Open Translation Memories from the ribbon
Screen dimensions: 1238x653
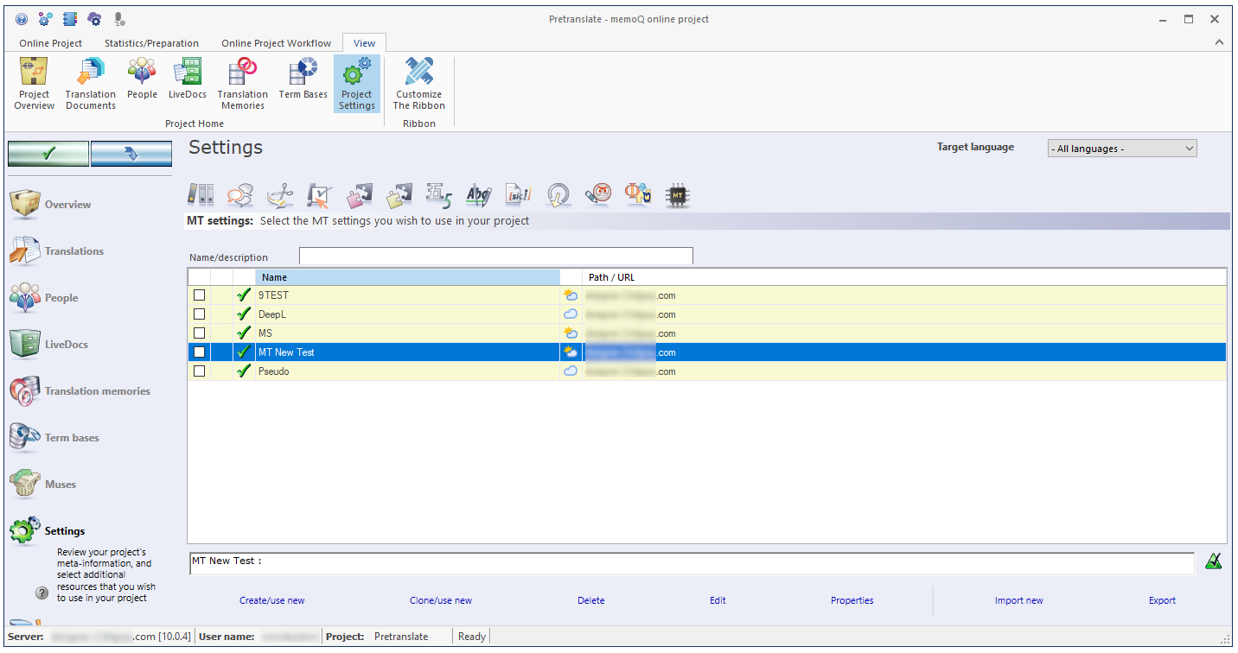pyautogui.click(x=242, y=82)
